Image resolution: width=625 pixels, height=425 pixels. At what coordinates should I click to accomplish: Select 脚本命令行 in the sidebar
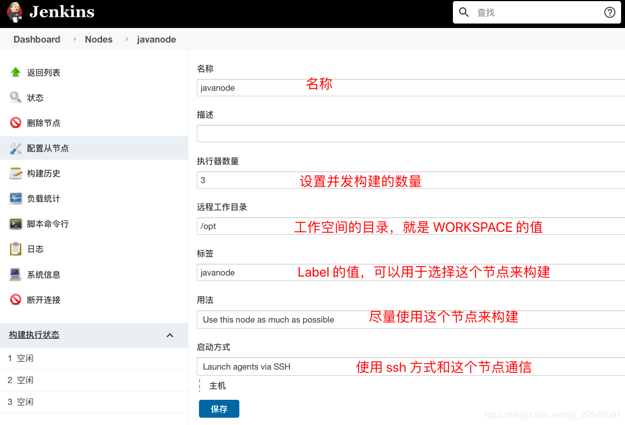[x=48, y=224]
